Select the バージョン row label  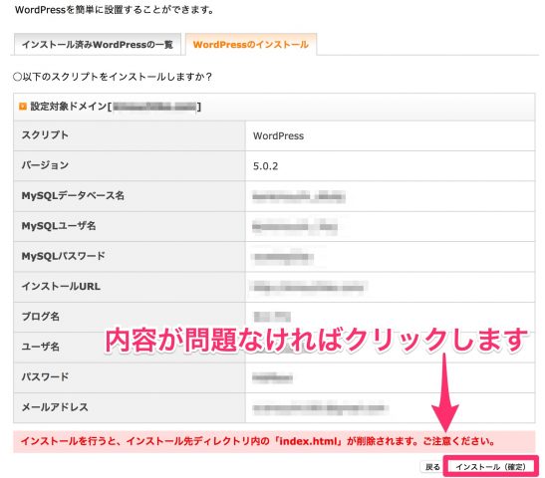(45, 165)
